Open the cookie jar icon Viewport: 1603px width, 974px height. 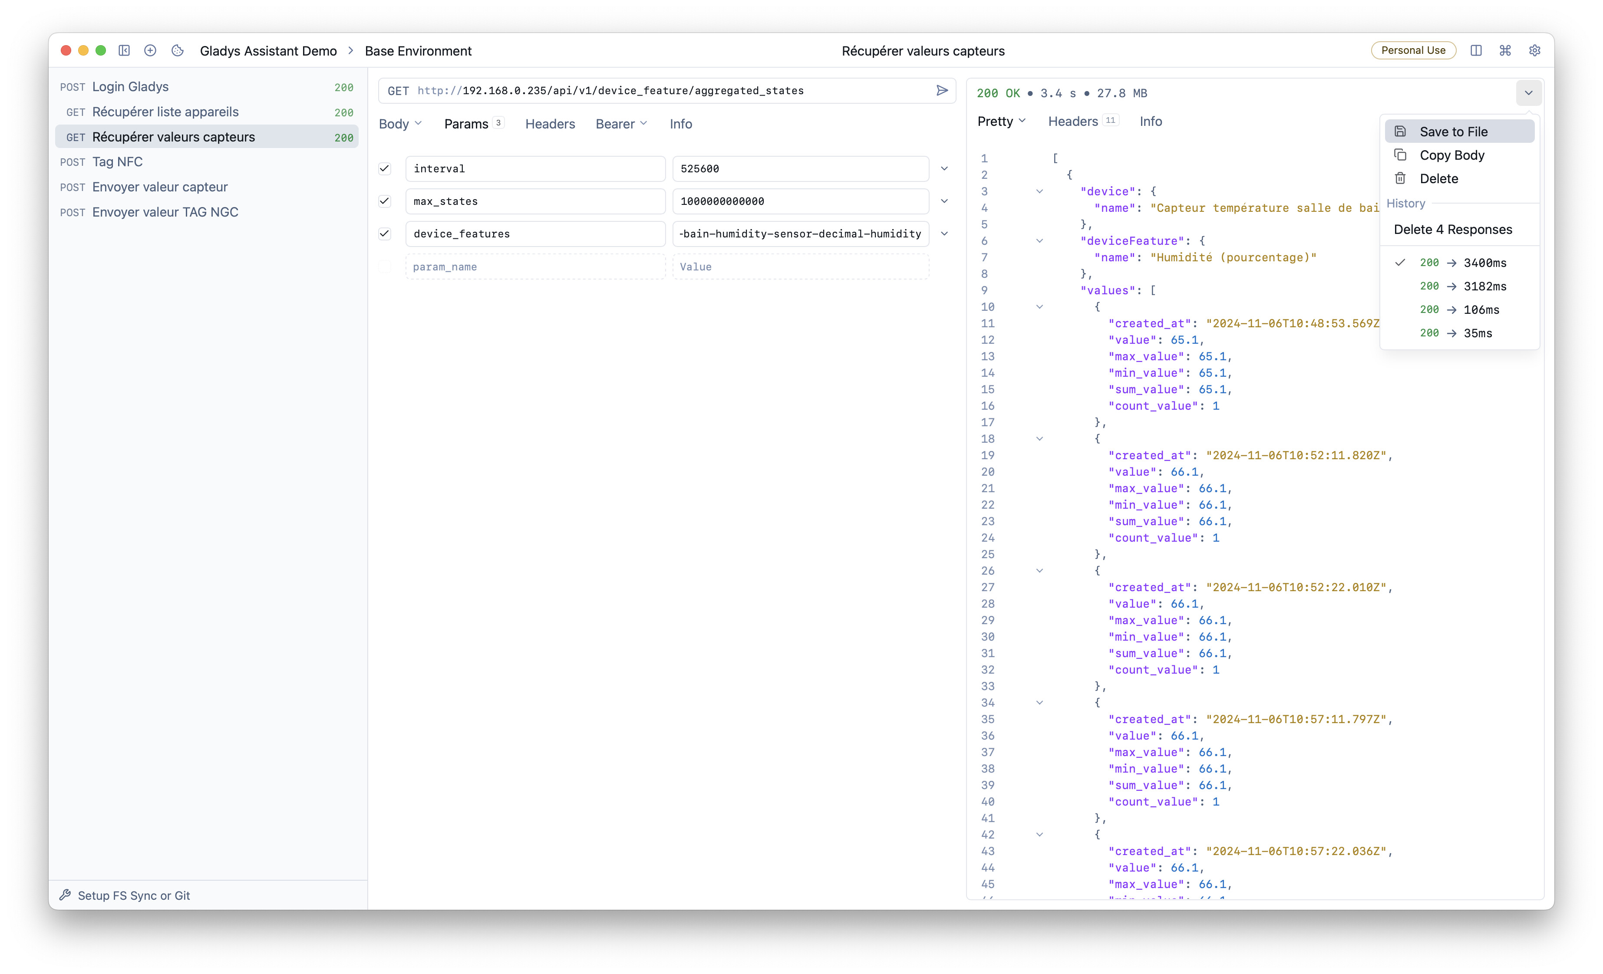tap(178, 51)
